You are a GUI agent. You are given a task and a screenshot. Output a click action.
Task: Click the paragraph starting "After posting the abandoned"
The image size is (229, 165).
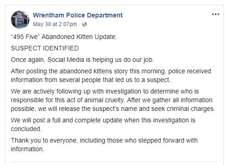pyautogui.click(x=111, y=76)
